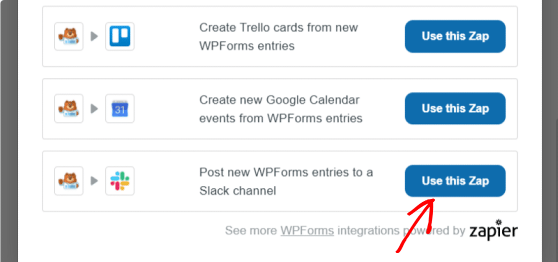
Task: Click the "See more" footer text
Action: [251, 230]
